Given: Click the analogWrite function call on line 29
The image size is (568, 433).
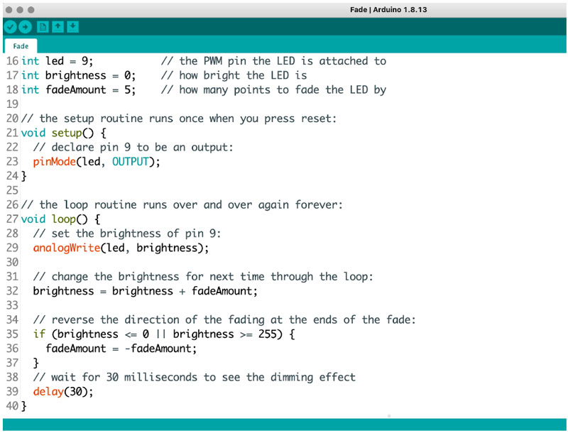Looking at the screenshot, I should click(67, 247).
